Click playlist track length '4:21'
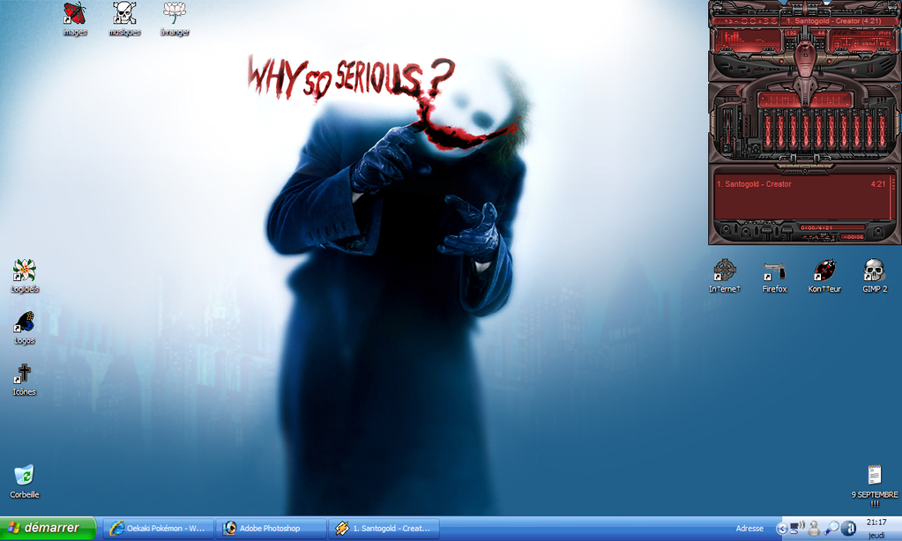 point(878,184)
